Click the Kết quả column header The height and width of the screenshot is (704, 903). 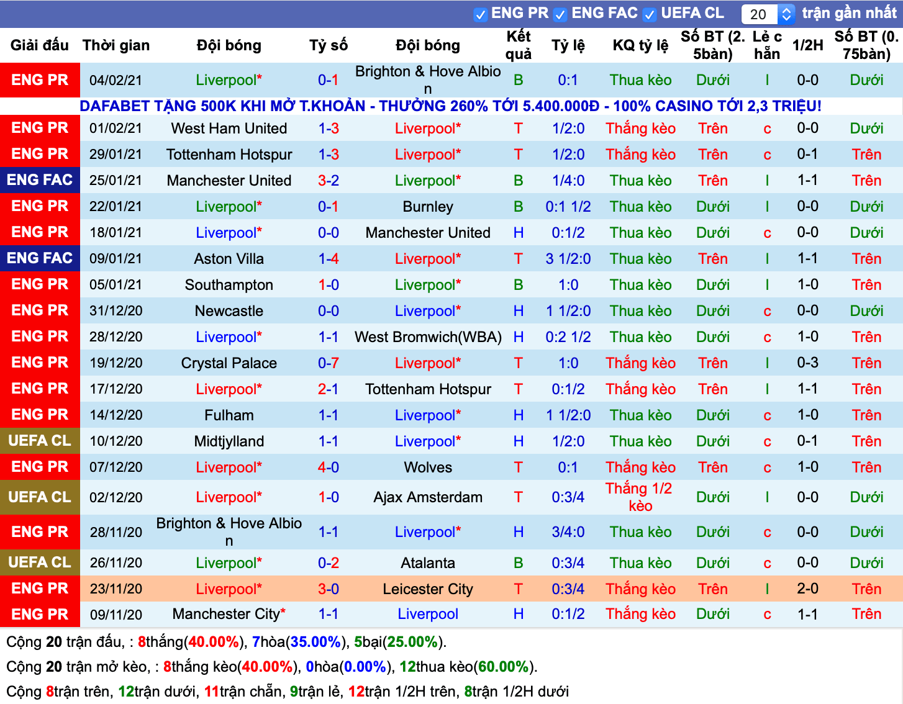pyautogui.click(x=519, y=45)
